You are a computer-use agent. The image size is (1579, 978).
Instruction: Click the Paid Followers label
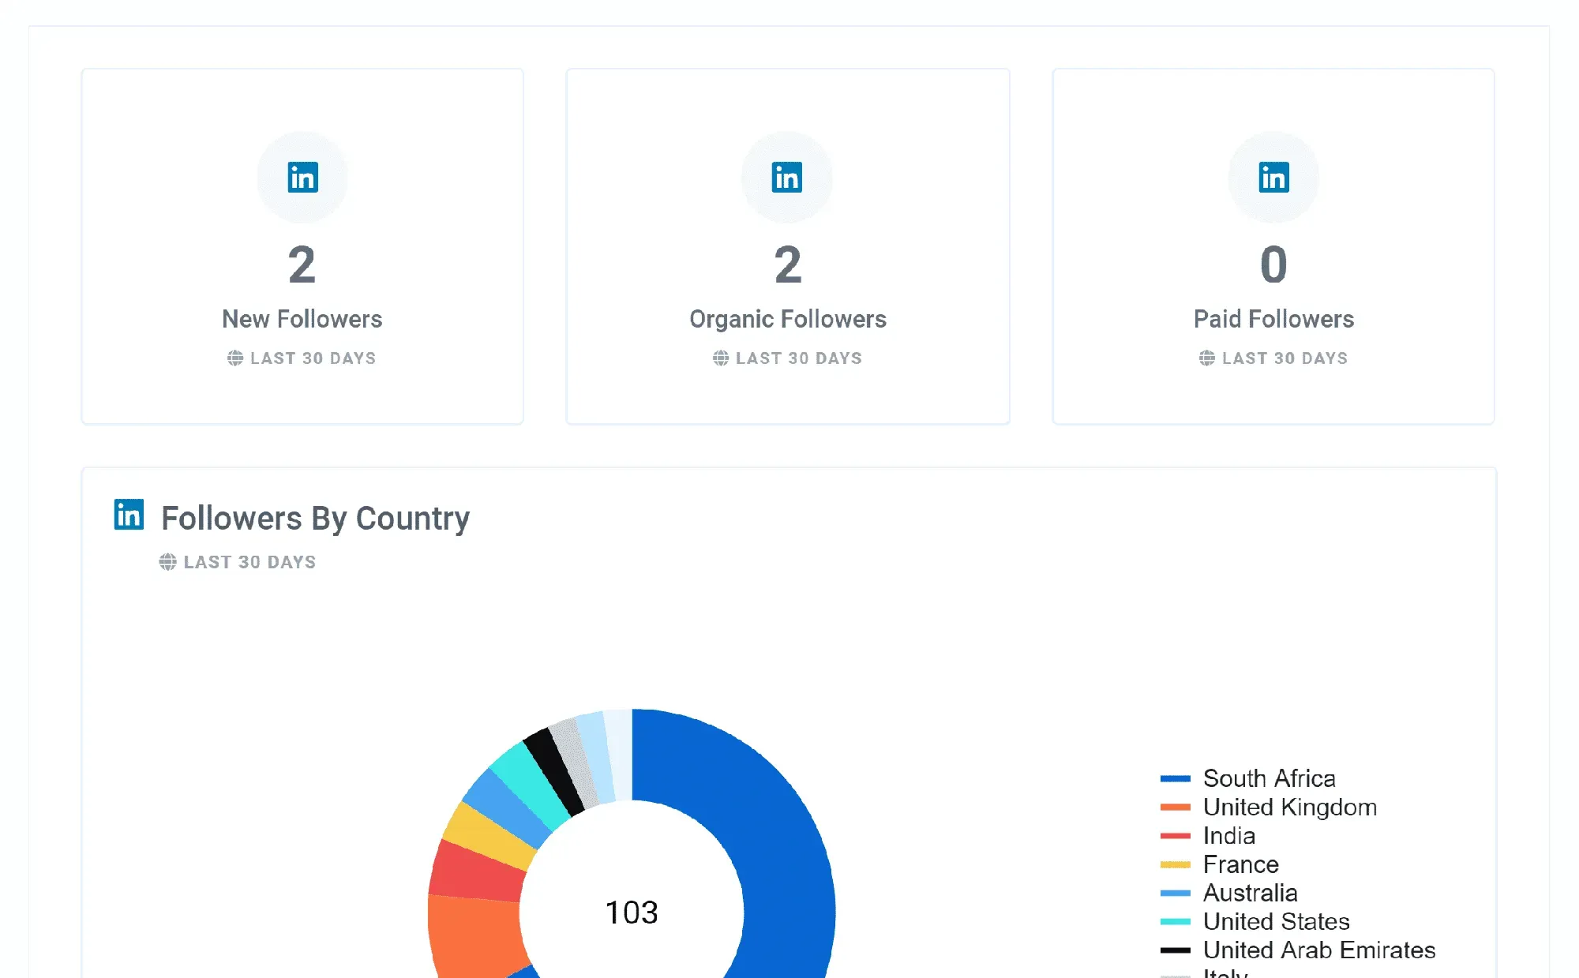pos(1273,319)
